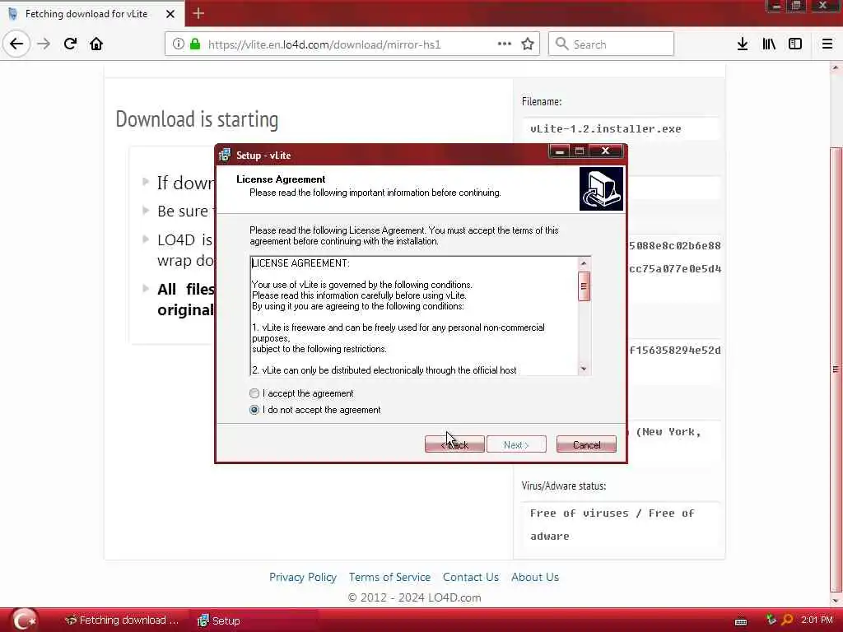This screenshot has height=632, width=843.
Task: Close the Setup - vLite dialog
Action: (605, 151)
